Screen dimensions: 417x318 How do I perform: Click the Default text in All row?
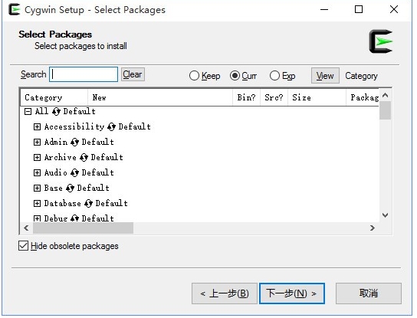click(79, 111)
